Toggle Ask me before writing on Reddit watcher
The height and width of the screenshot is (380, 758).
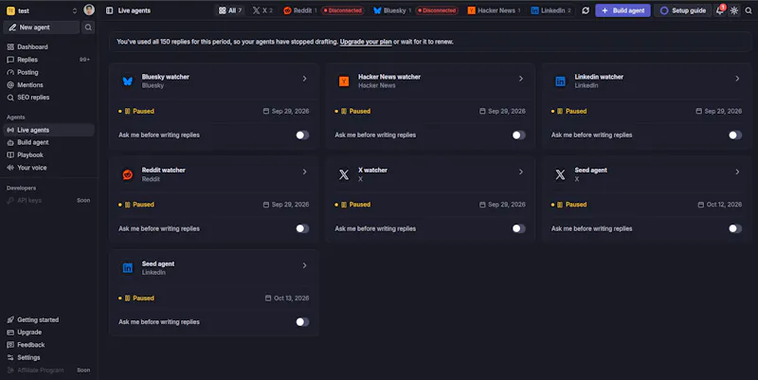coord(302,228)
